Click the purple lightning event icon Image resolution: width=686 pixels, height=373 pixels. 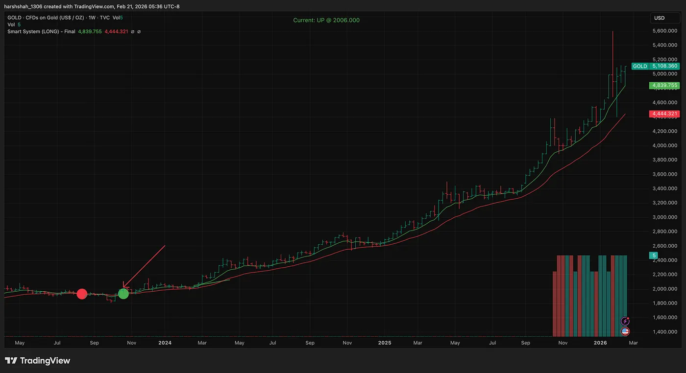[625, 321]
